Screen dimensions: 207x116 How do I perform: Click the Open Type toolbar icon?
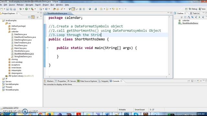[54, 9]
